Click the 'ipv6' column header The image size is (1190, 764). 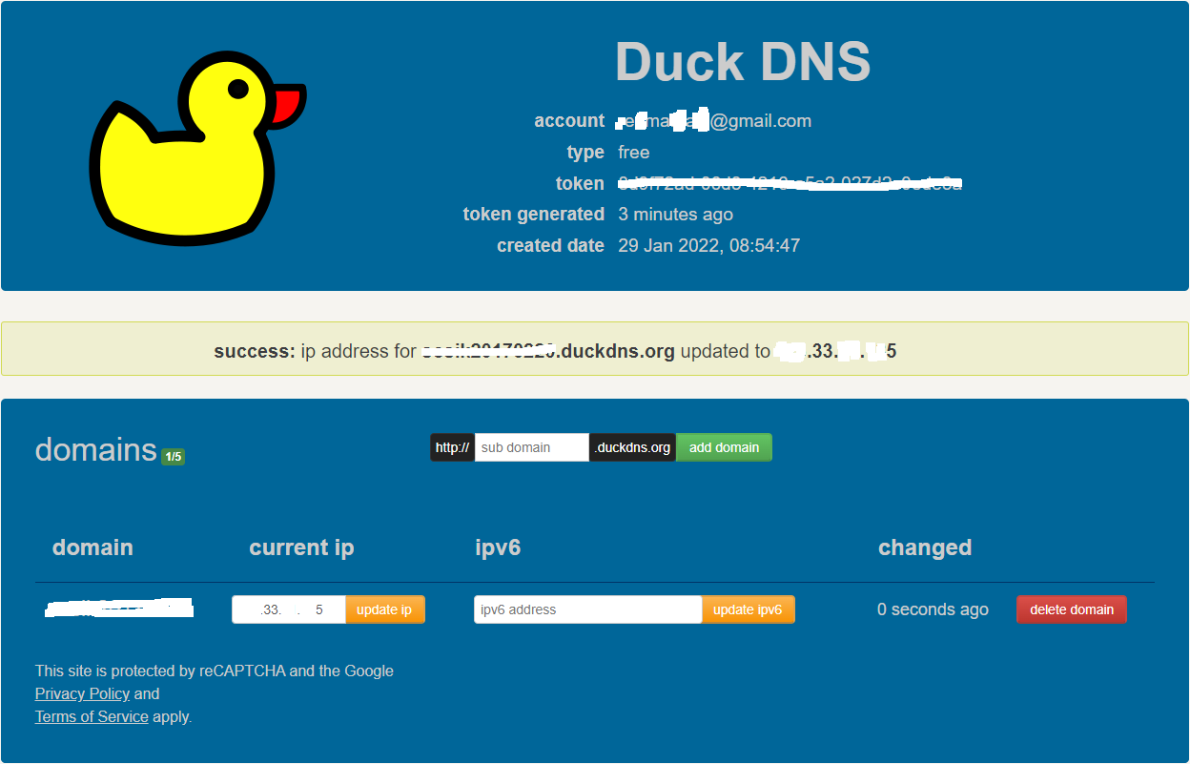click(498, 548)
